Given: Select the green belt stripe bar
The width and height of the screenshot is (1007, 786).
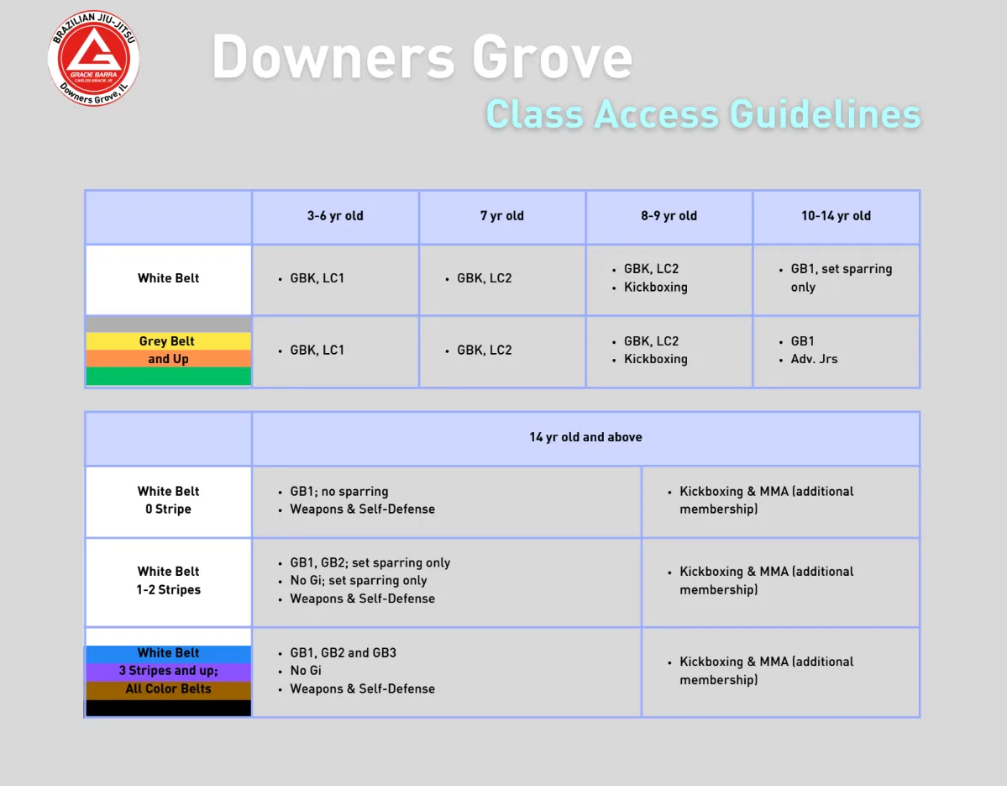Looking at the screenshot, I should tap(167, 377).
